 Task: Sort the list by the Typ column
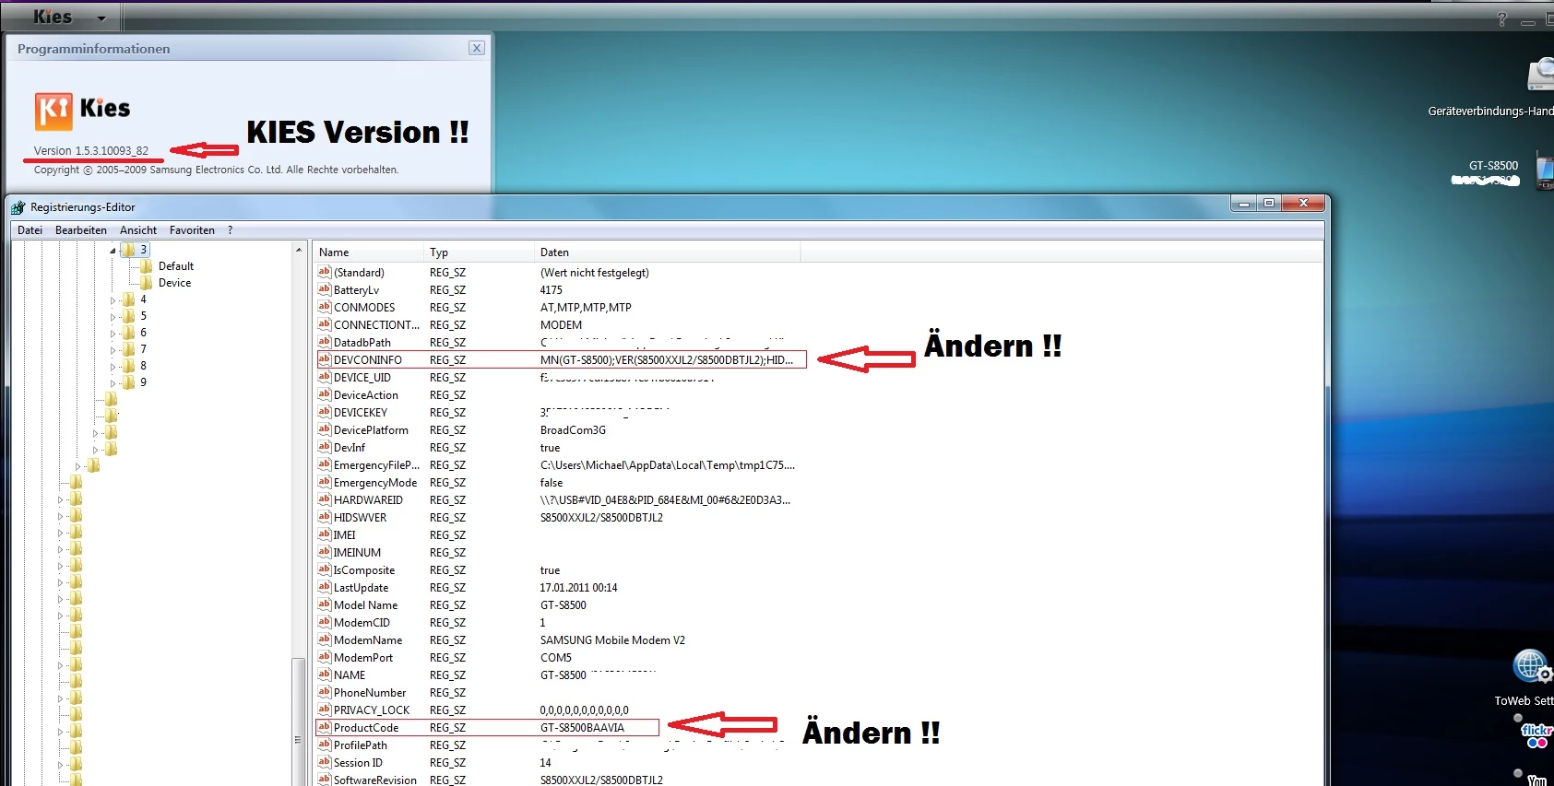tap(479, 252)
